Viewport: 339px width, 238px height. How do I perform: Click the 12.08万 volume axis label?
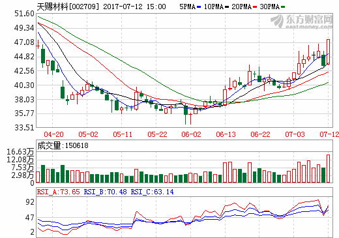pos(20,160)
